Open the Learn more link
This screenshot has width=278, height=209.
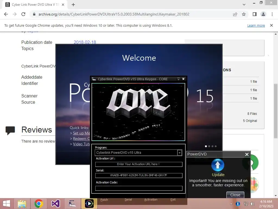tap(256, 25)
